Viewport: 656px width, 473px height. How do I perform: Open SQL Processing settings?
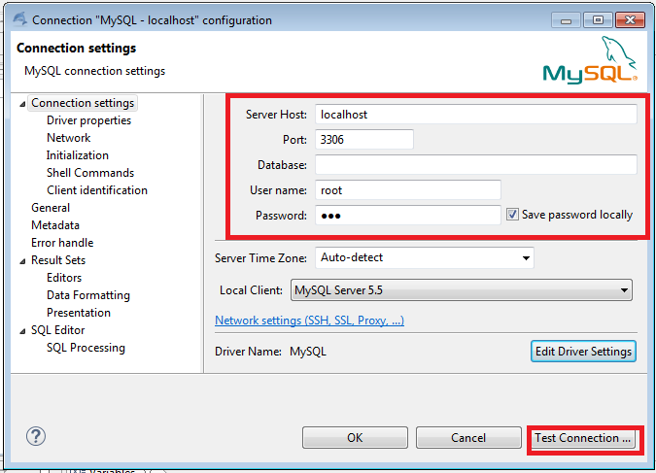[86, 348]
